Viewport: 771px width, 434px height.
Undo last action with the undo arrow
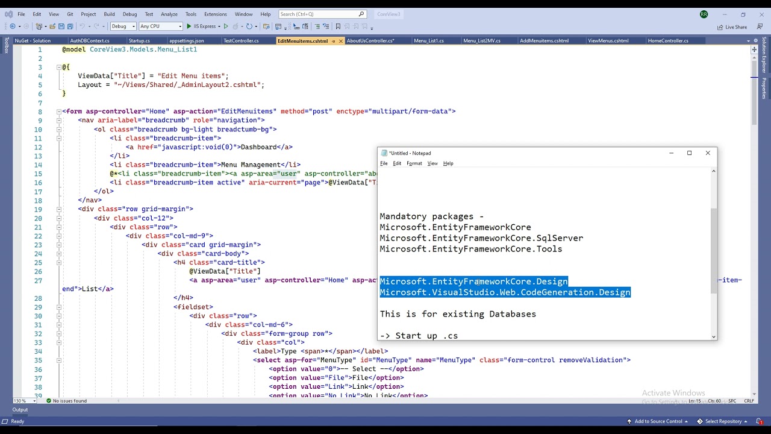(81, 27)
